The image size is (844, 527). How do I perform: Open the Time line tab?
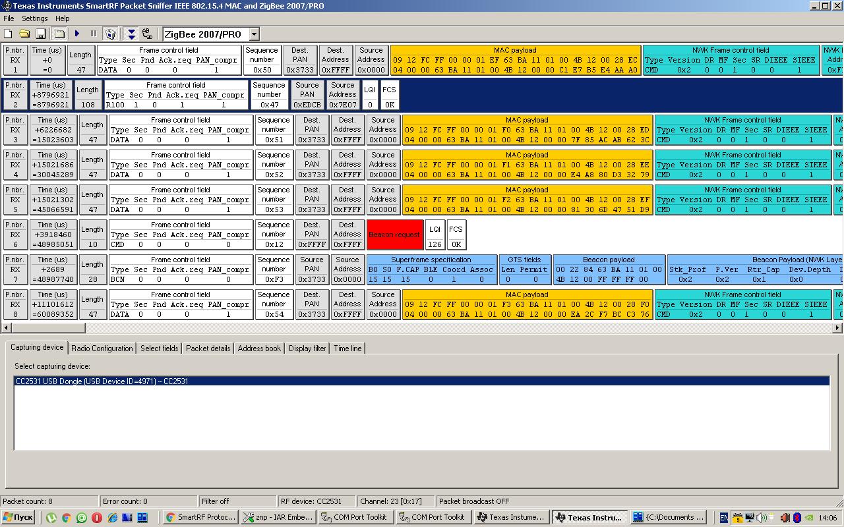pos(347,348)
